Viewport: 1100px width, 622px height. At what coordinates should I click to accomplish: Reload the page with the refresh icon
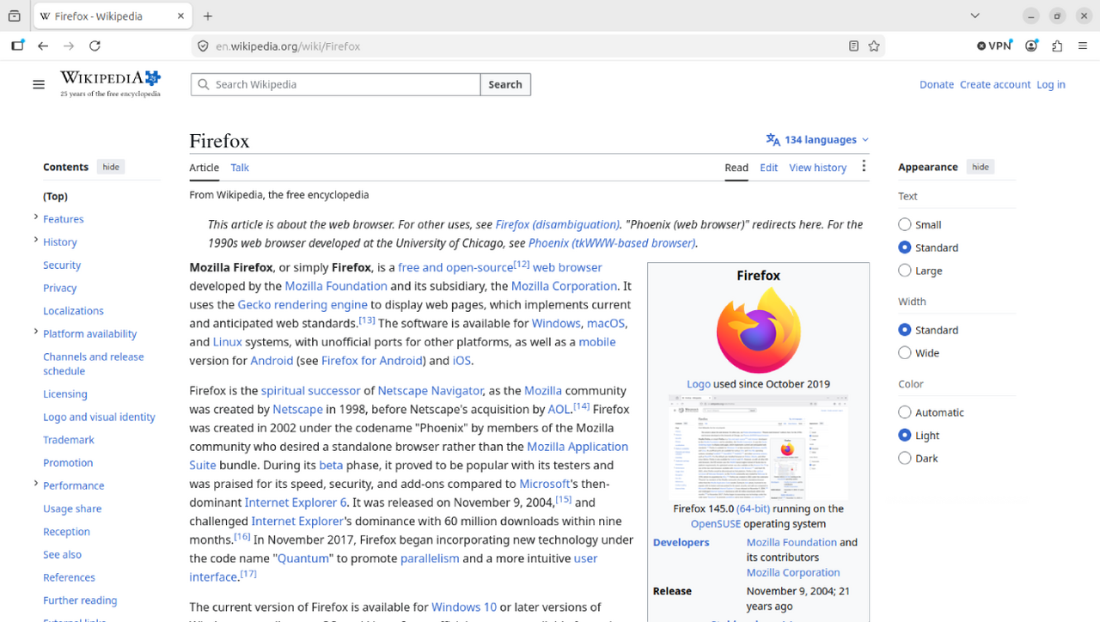(95, 46)
